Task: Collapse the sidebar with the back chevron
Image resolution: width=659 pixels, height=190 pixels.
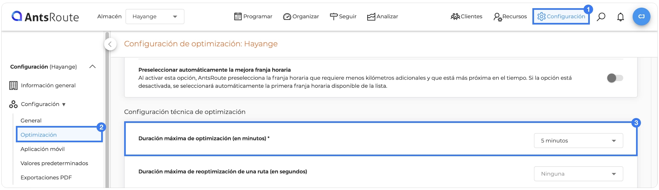Action: coord(110,44)
